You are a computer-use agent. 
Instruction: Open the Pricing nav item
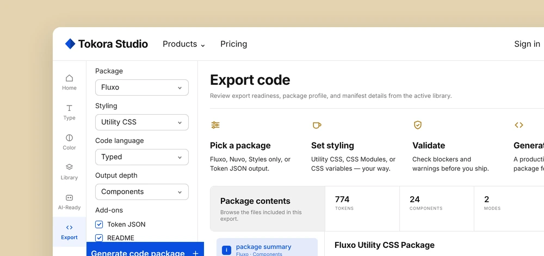click(234, 44)
